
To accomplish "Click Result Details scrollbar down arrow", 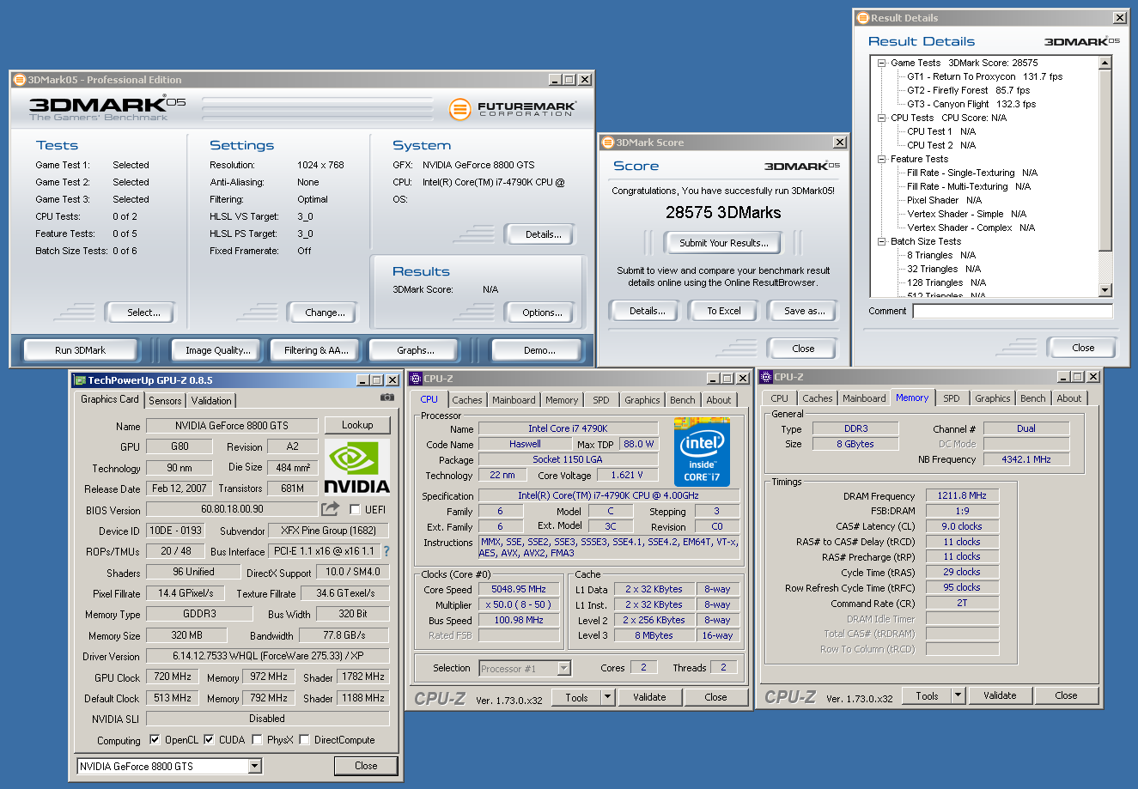I will pyautogui.click(x=1105, y=290).
